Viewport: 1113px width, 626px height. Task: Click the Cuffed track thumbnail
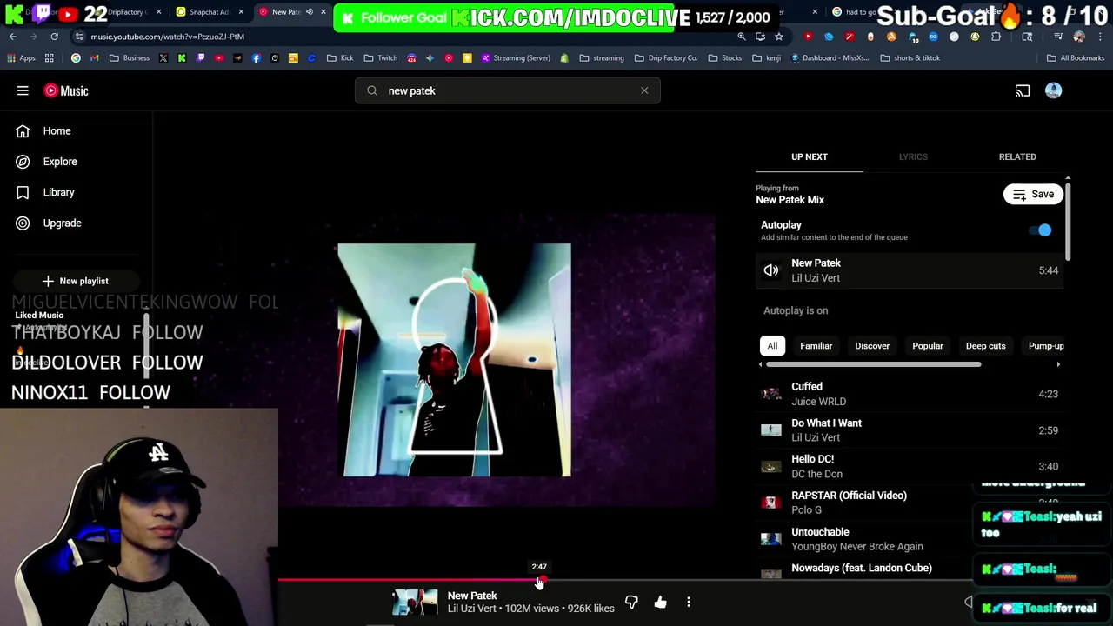pyautogui.click(x=771, y=394)
